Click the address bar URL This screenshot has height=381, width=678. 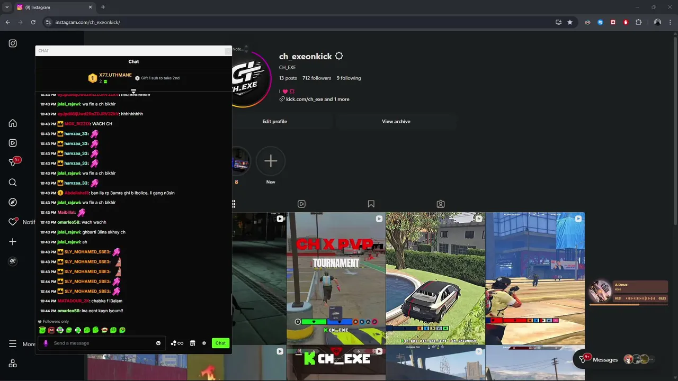88,22
